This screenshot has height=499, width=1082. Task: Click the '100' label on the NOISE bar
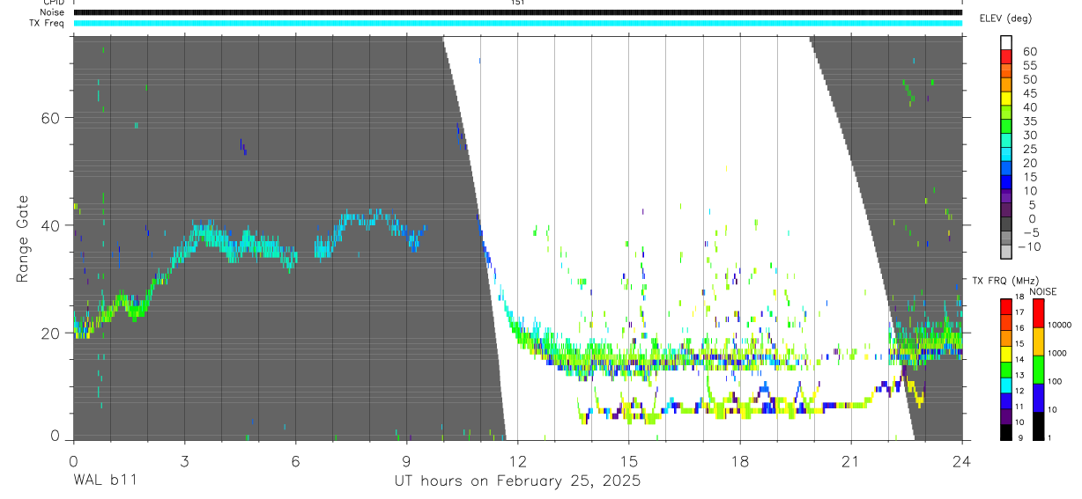[1055, 381]
